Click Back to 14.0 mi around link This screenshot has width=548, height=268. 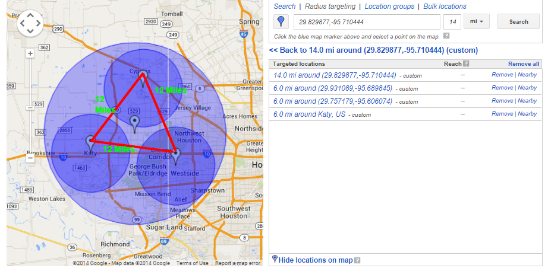click(x=373, y=50)
